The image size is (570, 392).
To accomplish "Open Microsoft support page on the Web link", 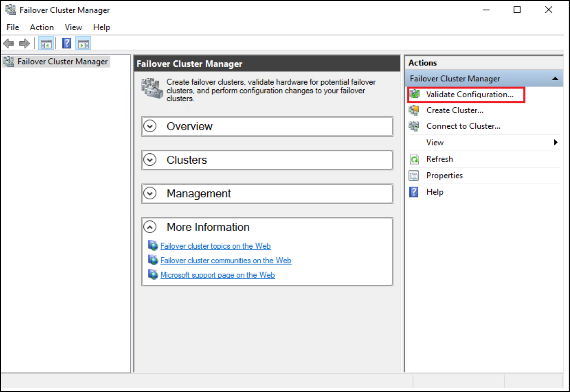I will (x=218, y=275).
